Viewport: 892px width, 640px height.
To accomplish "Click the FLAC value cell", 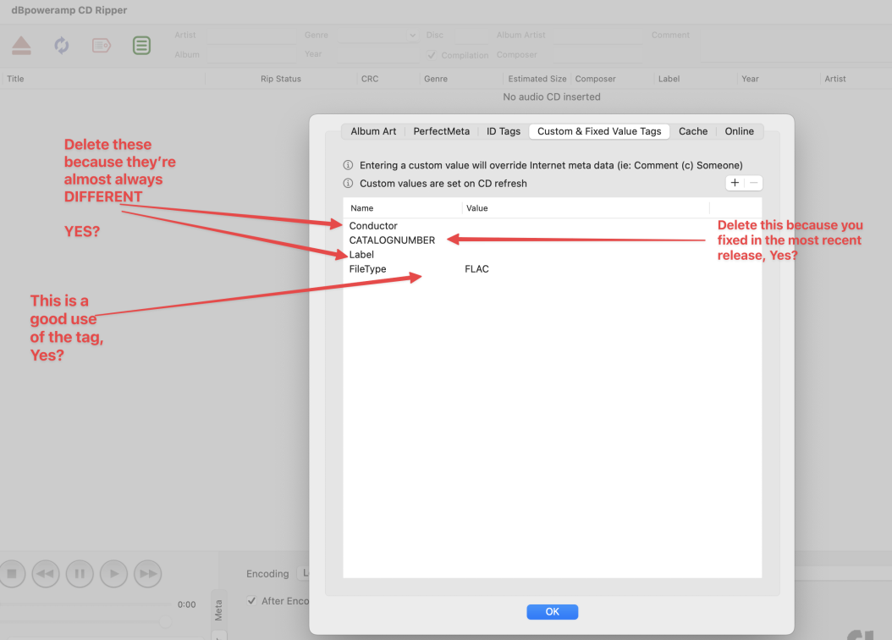I will point(476,268).
